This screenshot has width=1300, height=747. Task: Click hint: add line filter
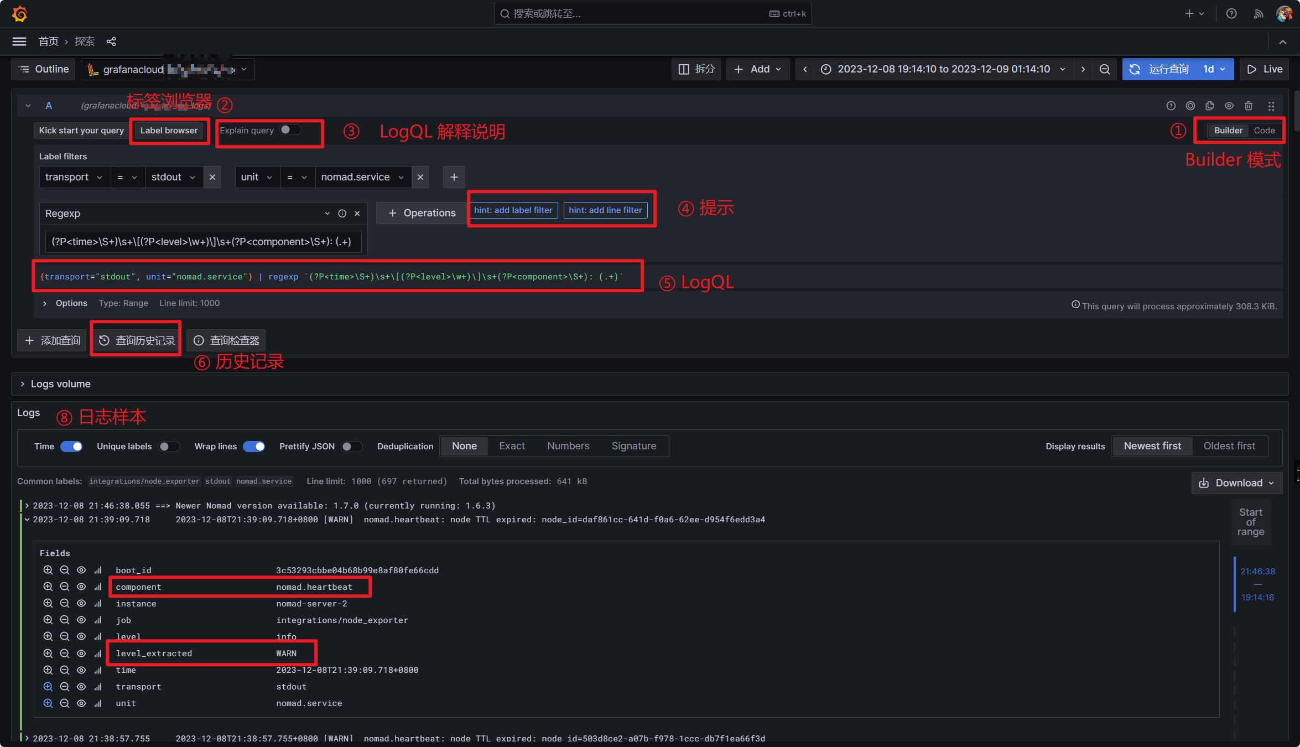[605, 210]
